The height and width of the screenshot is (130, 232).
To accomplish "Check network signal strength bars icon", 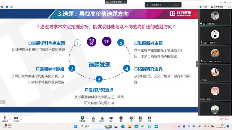I will (11, 7).
